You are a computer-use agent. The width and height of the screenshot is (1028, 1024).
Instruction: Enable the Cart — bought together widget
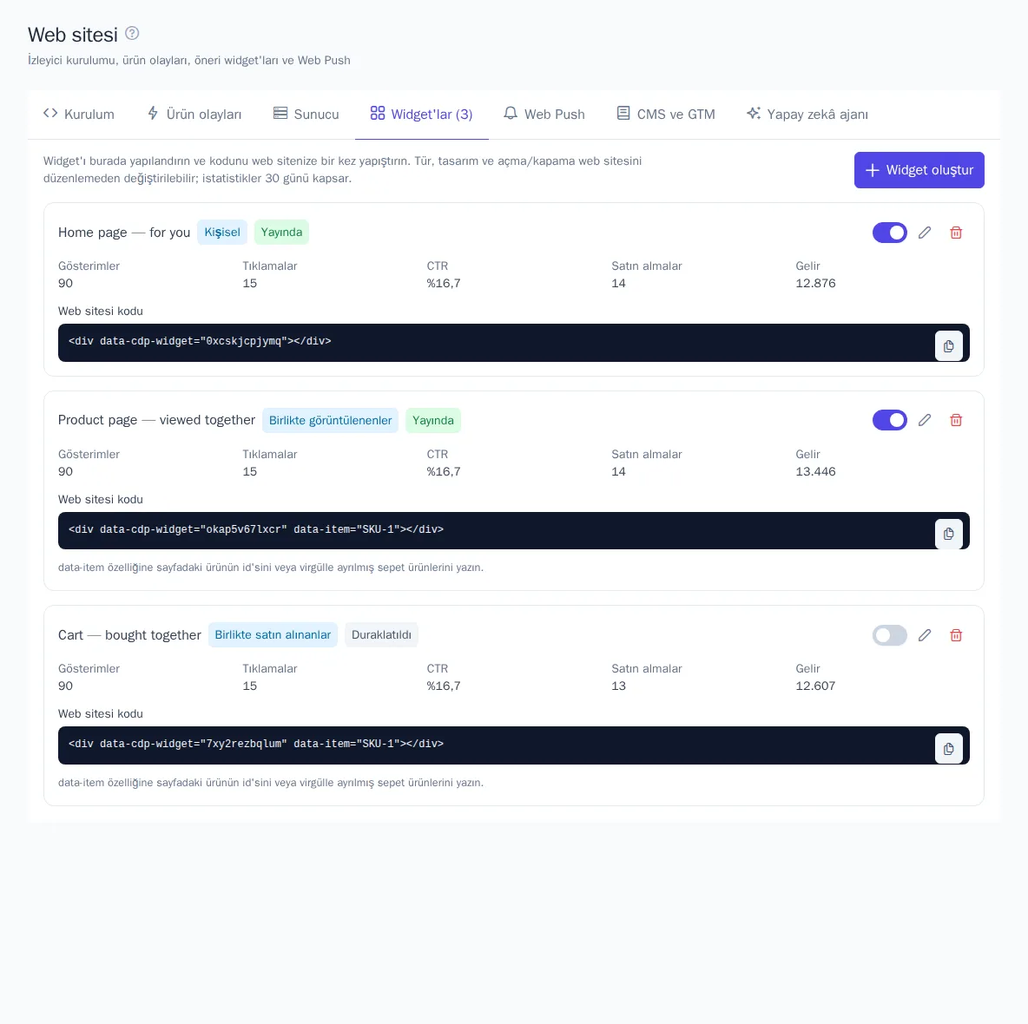click(890, 635)
